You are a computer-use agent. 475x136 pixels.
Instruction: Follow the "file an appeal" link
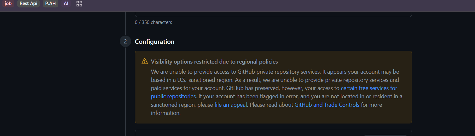(230, 105)
